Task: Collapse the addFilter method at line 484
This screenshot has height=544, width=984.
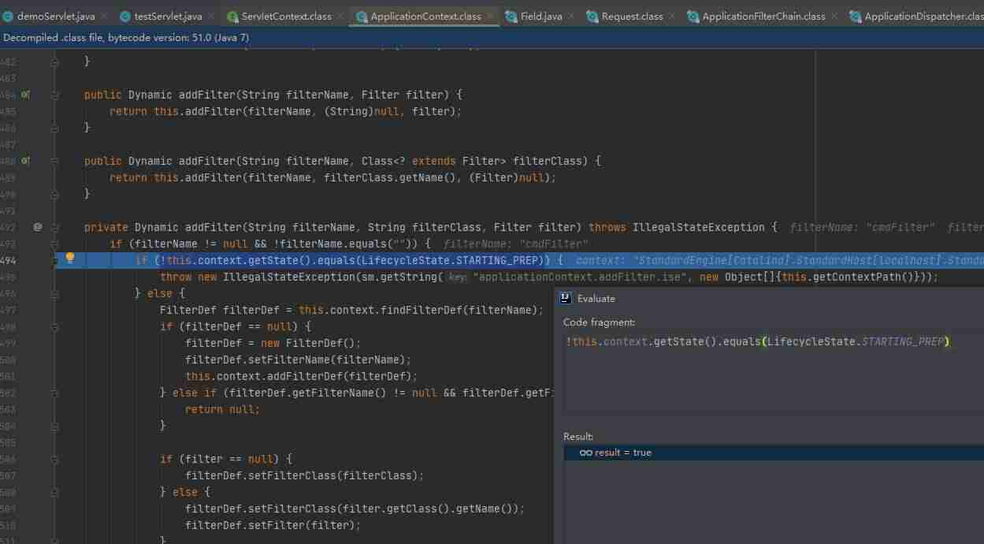Action: [55, 95]
